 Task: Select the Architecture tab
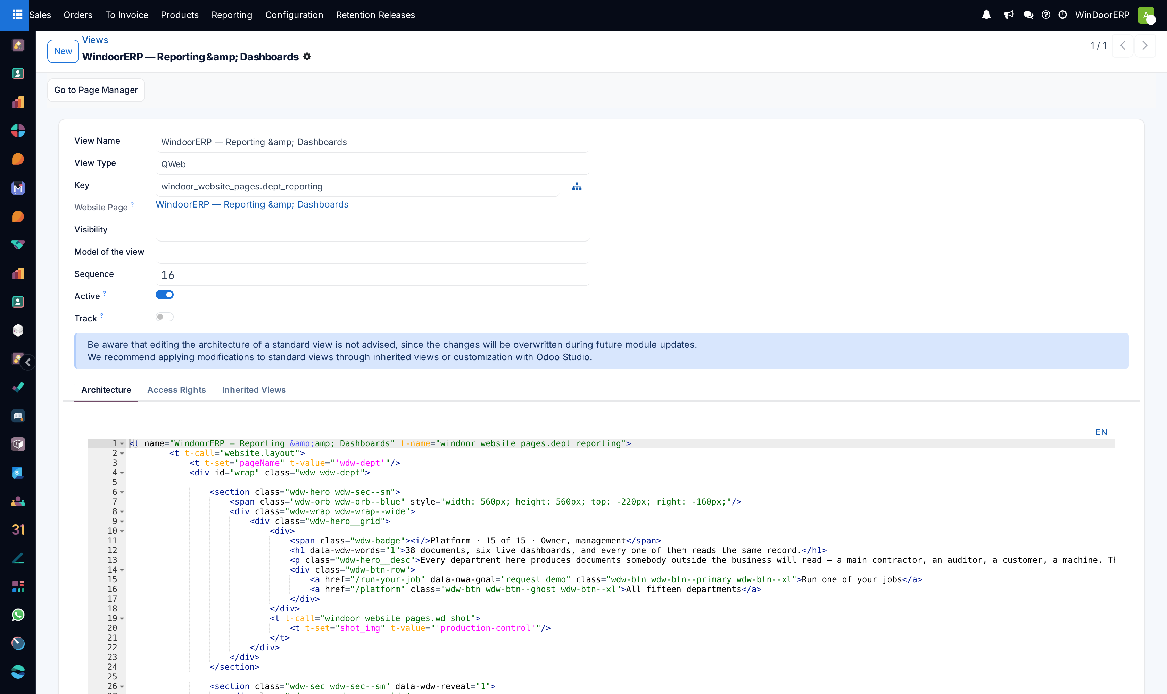106,390
